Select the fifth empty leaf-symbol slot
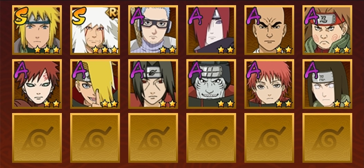This screenshot has height=168, width=364. [x=269, y=138]
